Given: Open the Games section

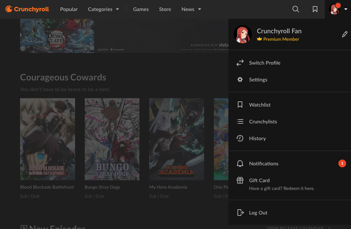Looking at the screenshot, I should [141, 9].
